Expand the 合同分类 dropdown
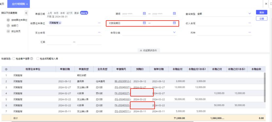 point(174,32)
